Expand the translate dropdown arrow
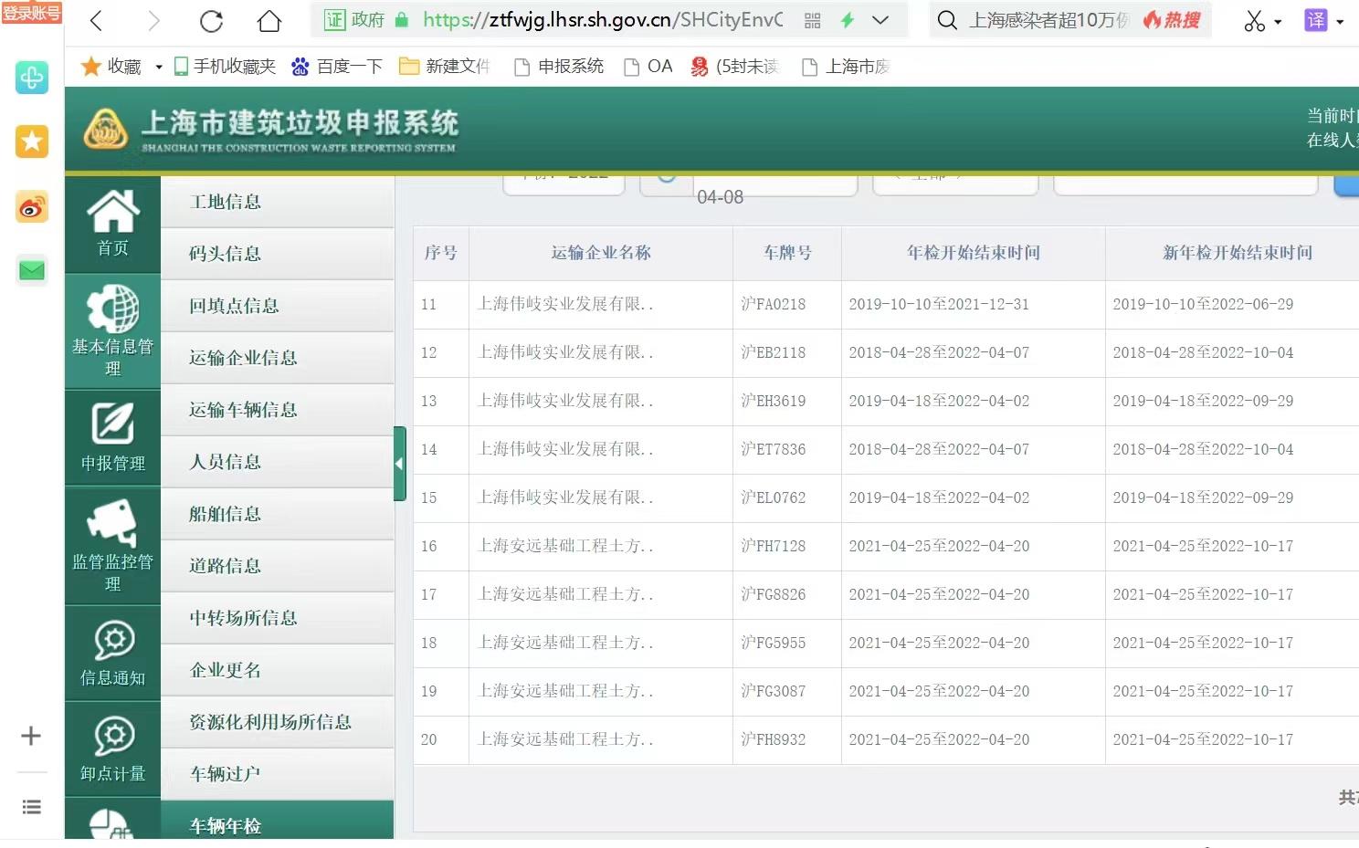This screenshot has width=1359, height=848. [1340, 22]
